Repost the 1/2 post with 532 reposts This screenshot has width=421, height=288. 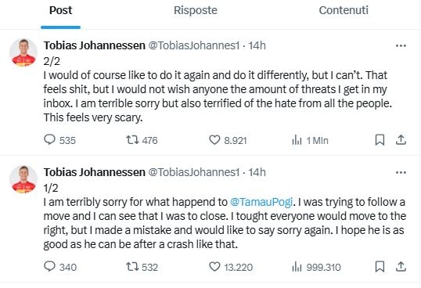point(142,267)
